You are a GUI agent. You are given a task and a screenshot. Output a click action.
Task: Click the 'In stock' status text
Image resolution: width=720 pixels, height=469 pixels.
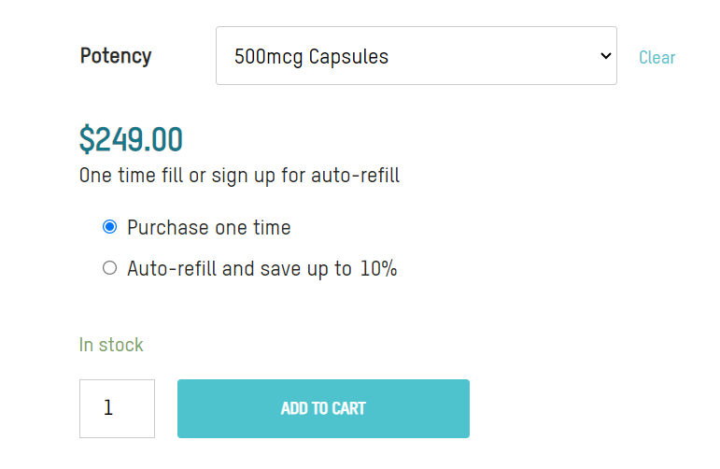point(111,345)
